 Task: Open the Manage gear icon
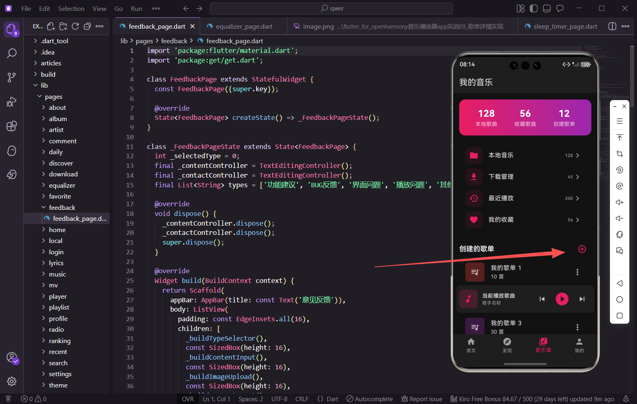click(12, 381)
